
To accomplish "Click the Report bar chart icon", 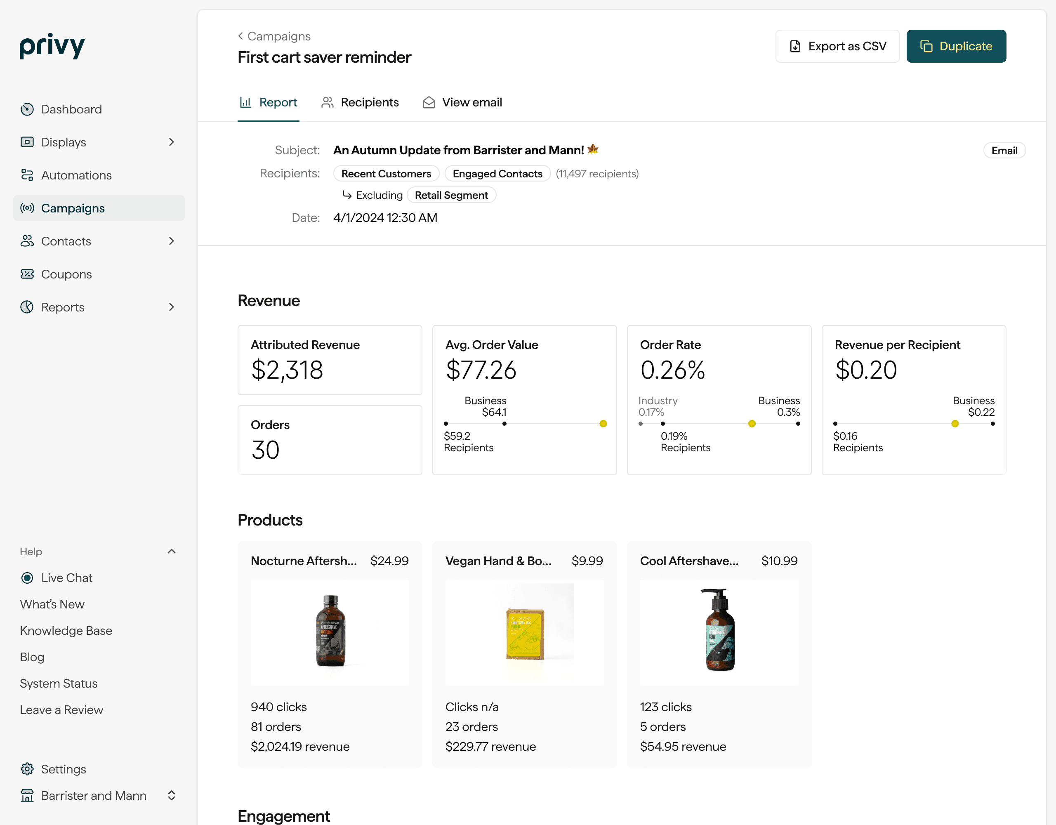I will click(245, 102).
